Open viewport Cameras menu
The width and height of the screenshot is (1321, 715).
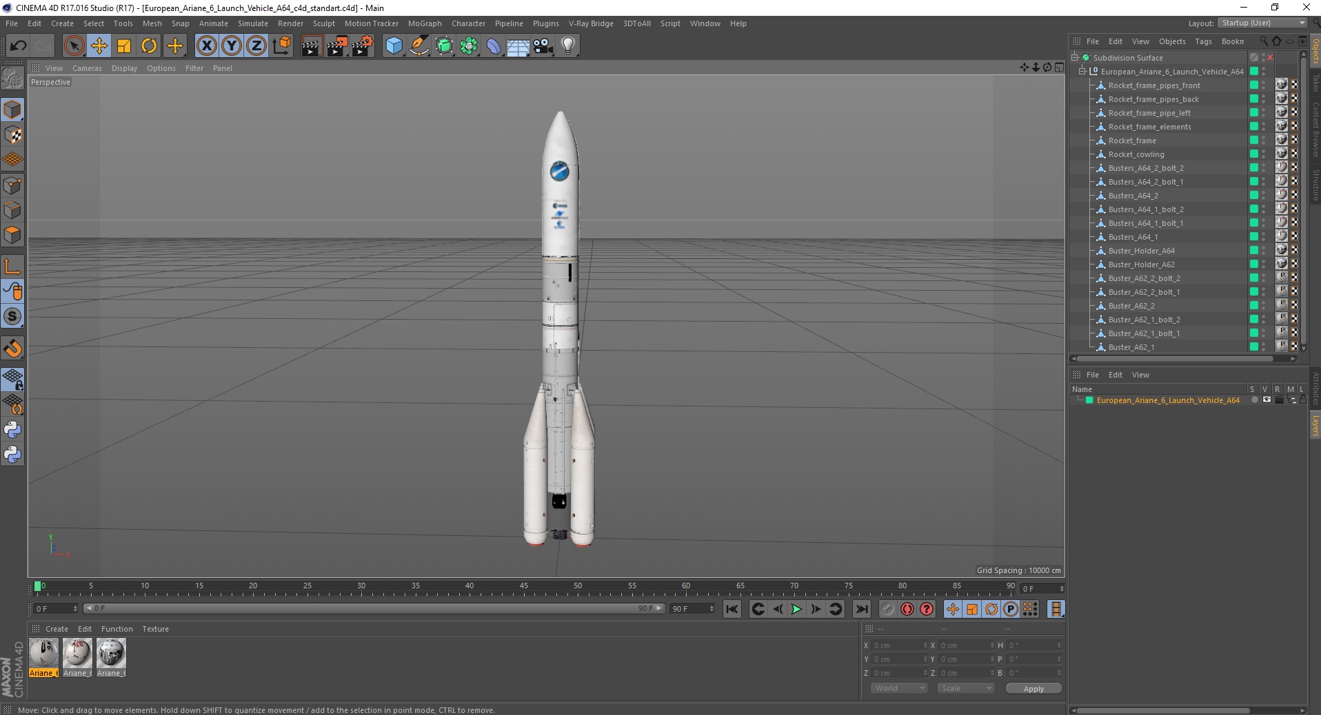(87, 68)
